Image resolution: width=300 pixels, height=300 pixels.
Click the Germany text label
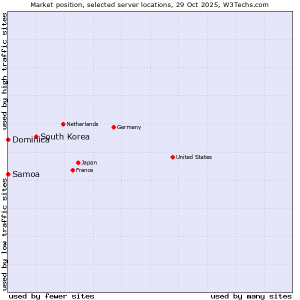pyautogui.click(x=129, y=127)
